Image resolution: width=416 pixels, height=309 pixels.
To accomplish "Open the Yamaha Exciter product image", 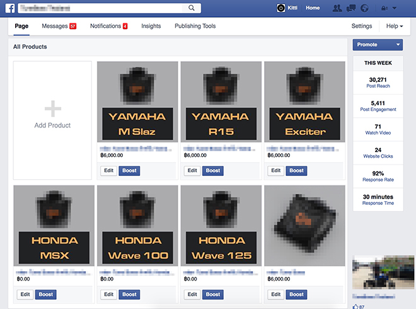I will [x=304, y=102].
